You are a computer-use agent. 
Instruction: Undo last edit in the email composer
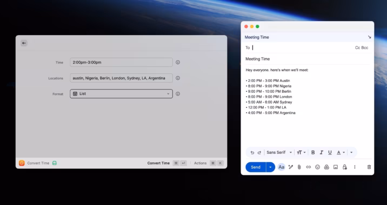(252, 153)
